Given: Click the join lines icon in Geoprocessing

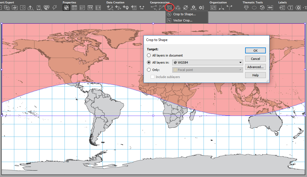Looking at the screenshot, I should [x=154, y=8].
